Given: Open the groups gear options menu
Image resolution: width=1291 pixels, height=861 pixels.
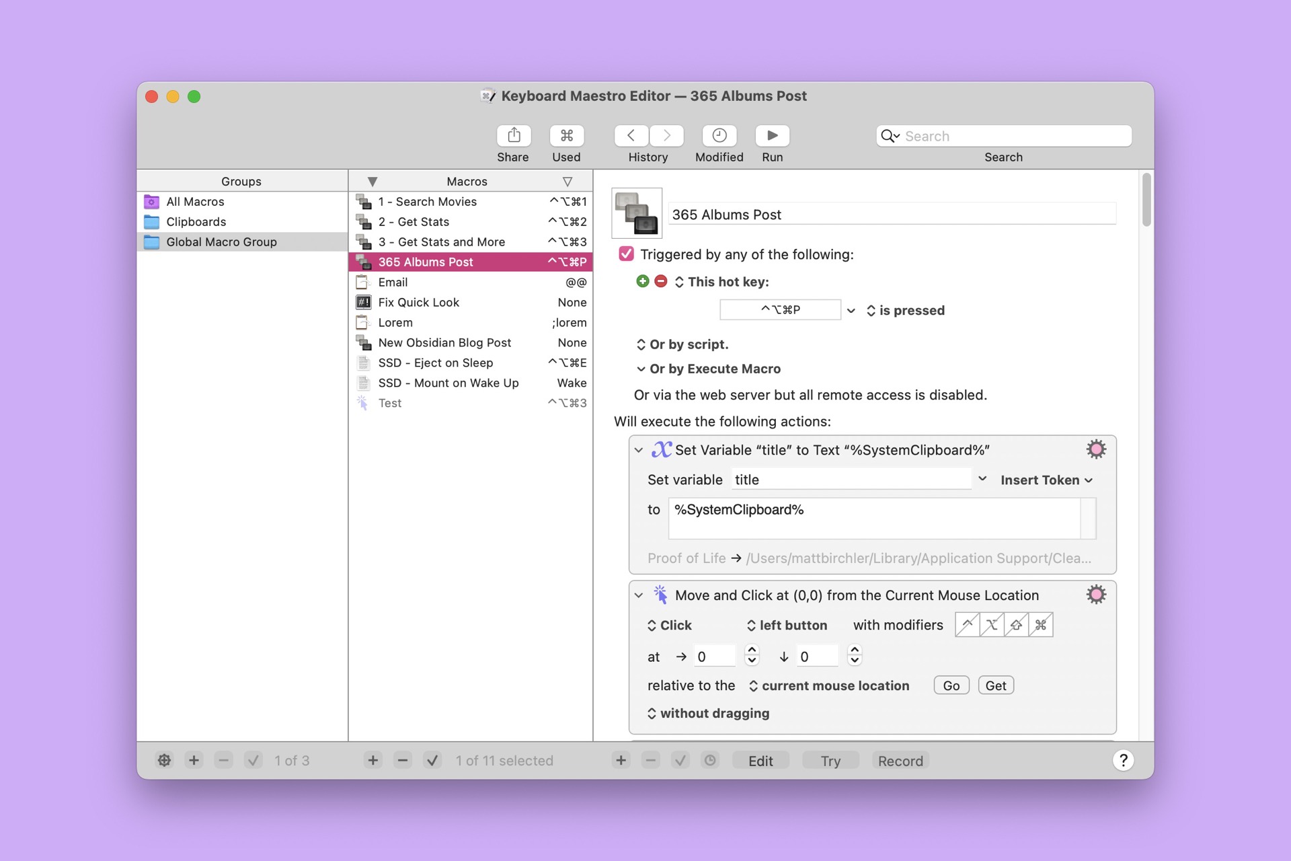Looking at the screenshot, I should [x=164, y=760].
